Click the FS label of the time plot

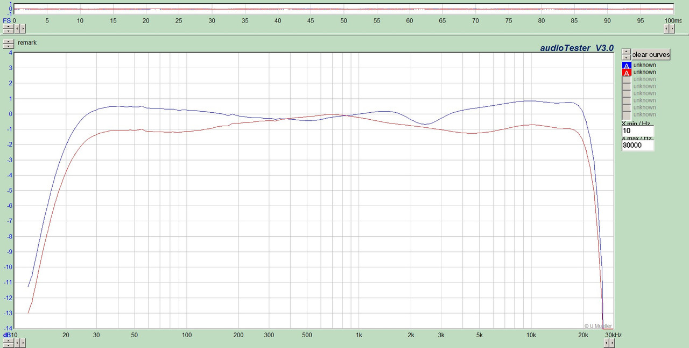(x=7, y=20)
